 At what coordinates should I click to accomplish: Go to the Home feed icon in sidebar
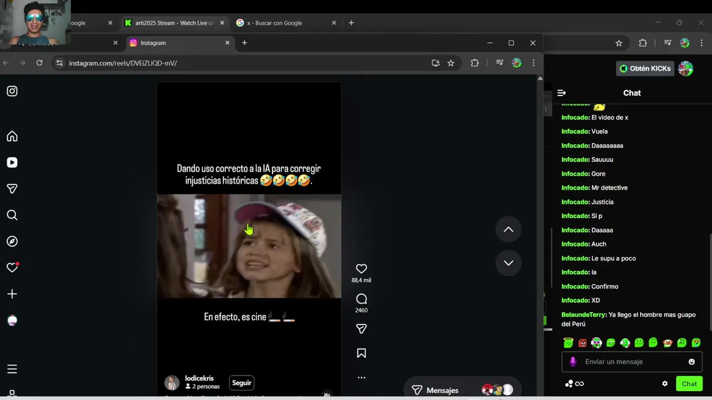click(x=12, y=137)
